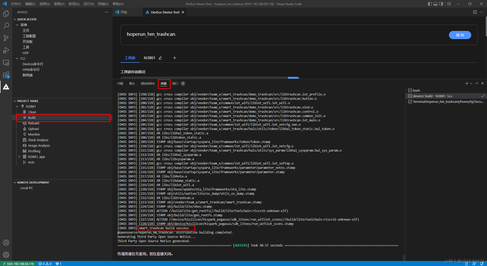This screenshot has width=487, height=266.
Task: Collapse the 菜单 tree node
Action: [17, 25]
